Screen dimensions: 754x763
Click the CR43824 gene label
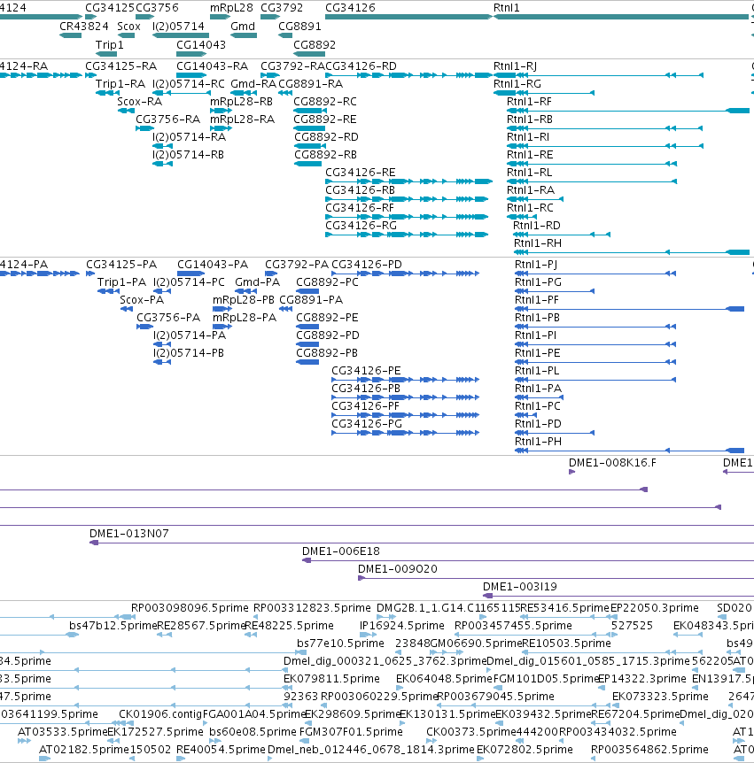(x=84, y=27)
